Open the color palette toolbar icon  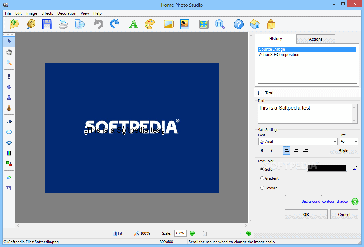pyautogui.click(x=150, y=24)
